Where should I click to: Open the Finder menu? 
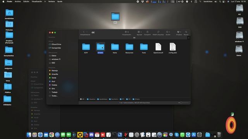[9, 2]
